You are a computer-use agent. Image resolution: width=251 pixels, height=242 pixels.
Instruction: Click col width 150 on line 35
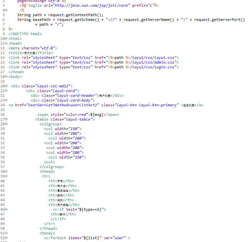coord(67,157)
